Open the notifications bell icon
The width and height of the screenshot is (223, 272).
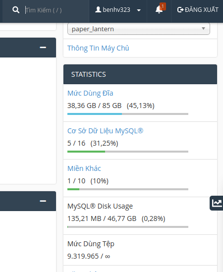pos(159,9)
